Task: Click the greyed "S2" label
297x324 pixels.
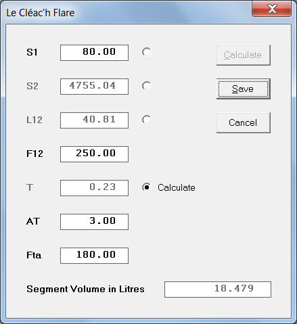Action: pos(32,86)
